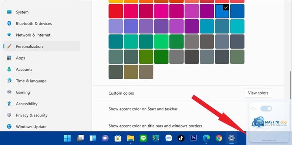Pick the dark gray-green first swatch of last row
The width and height of the screenshot is (292, 145).
116,72
